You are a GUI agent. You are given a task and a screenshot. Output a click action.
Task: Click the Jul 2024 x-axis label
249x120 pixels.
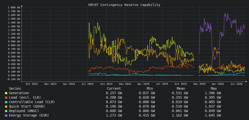88,84
